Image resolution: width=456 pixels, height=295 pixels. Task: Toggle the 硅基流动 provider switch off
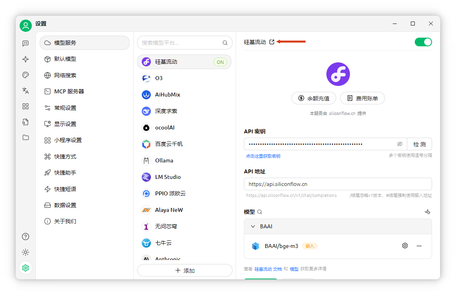click(423, 42)
